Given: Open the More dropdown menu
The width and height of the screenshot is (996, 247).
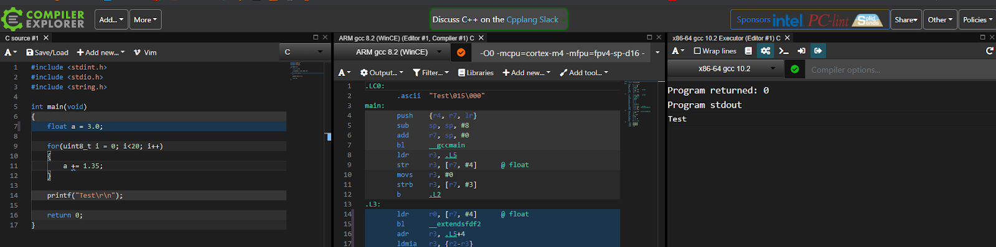Looking at the screenshot, I should coord(146,20).
